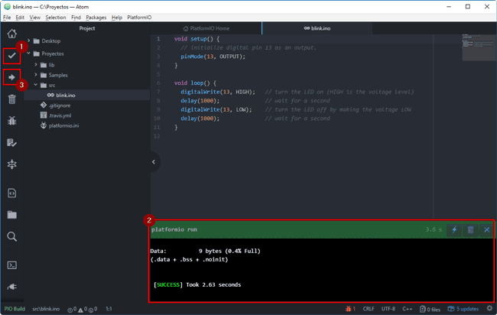The image size is (497, 315).
Task: Expand the Samples folder chevron
Action: (x=36, y=75)
